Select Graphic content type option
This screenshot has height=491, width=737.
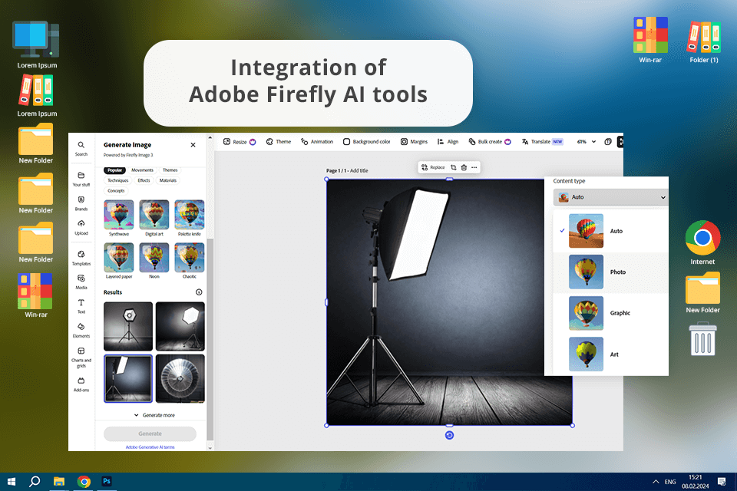point(610,313)
